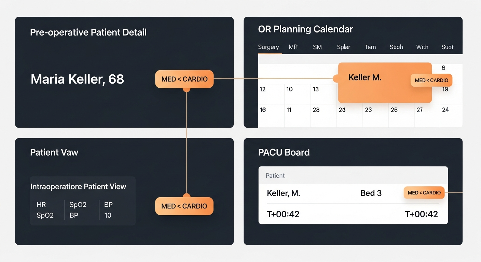Click the MED < CARDIO badge on calendar event
Viewport: 481px width, 262px height.
[431, 80]
